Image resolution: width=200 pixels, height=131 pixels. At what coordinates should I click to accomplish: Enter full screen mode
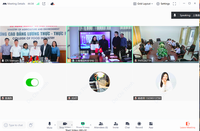click(x=174, y=4)
